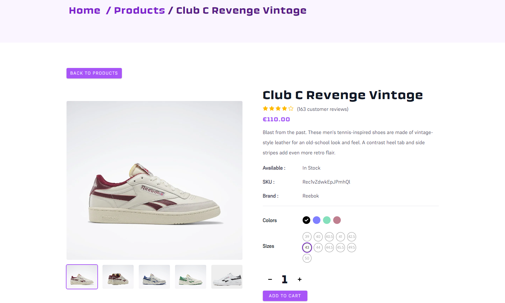Go to Home breadcrumb link
The width and height of the screenshot is (505, 303).
(x=85, y=10)
